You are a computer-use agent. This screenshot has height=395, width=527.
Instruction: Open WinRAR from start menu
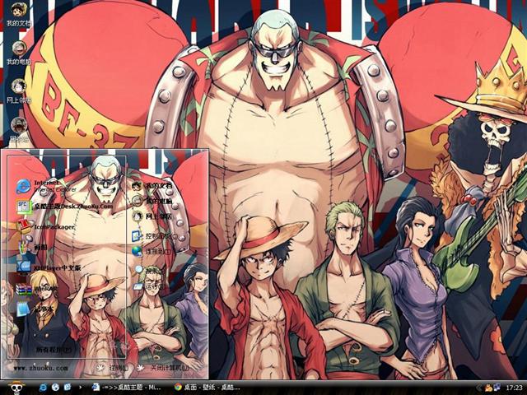pyautogui.click(x=36, y=289)
